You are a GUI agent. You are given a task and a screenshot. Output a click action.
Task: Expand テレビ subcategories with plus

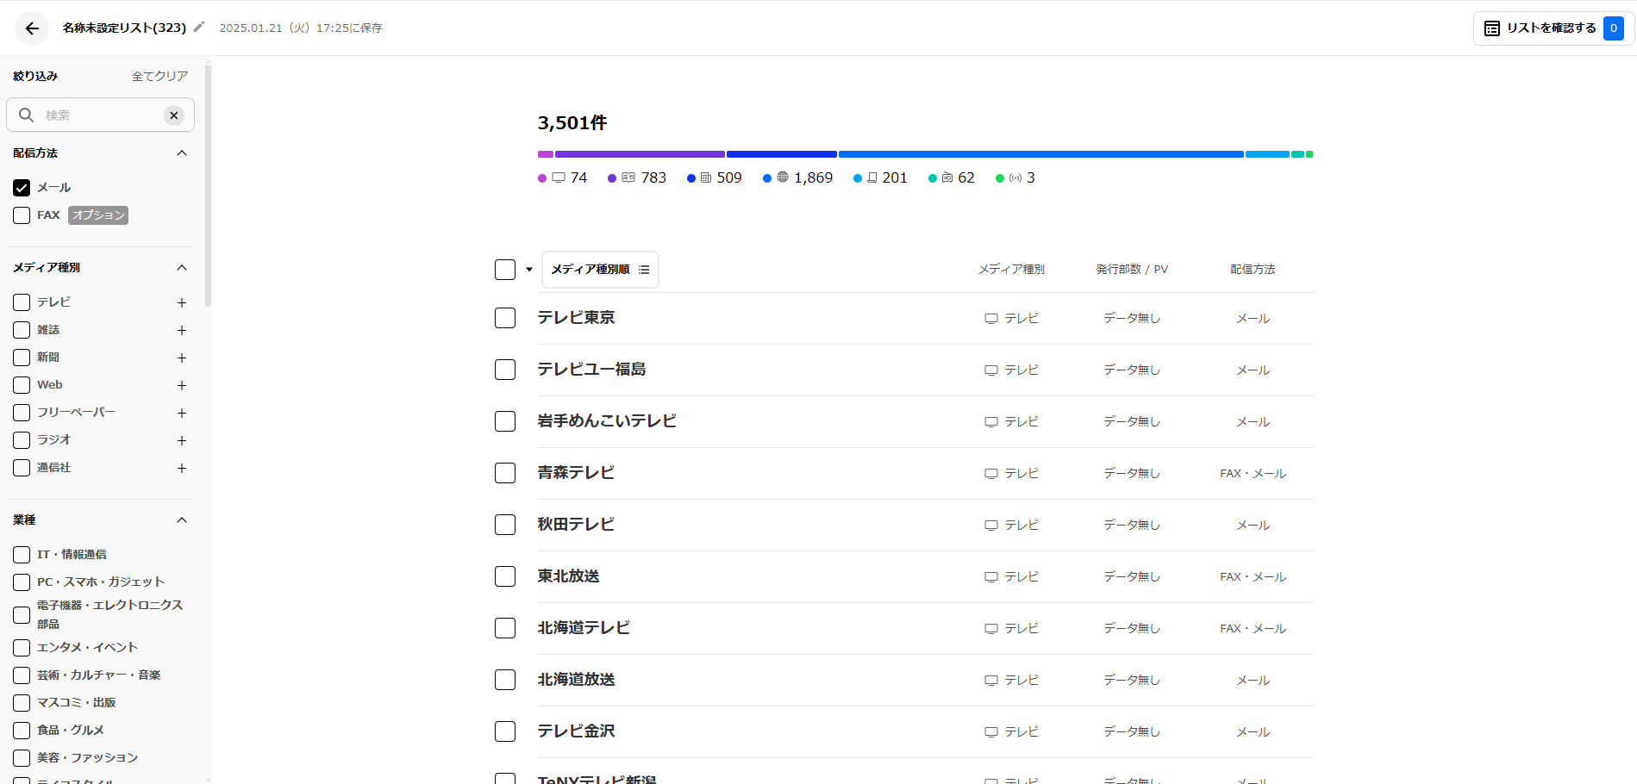182,303
